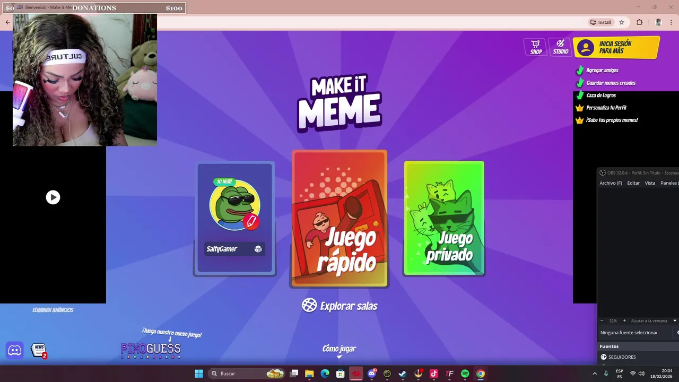Image resolution: width=679 pixels, height=382 pixels.
Task: Click Caza de logros text
Action: click(601, 95)
